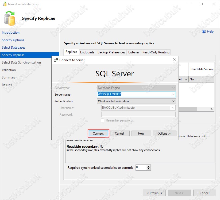The width and height of the screenshot is (220, 200).
Task: Click the replicas grid horizontal scrollbar thumb
Action: (188, 109)
